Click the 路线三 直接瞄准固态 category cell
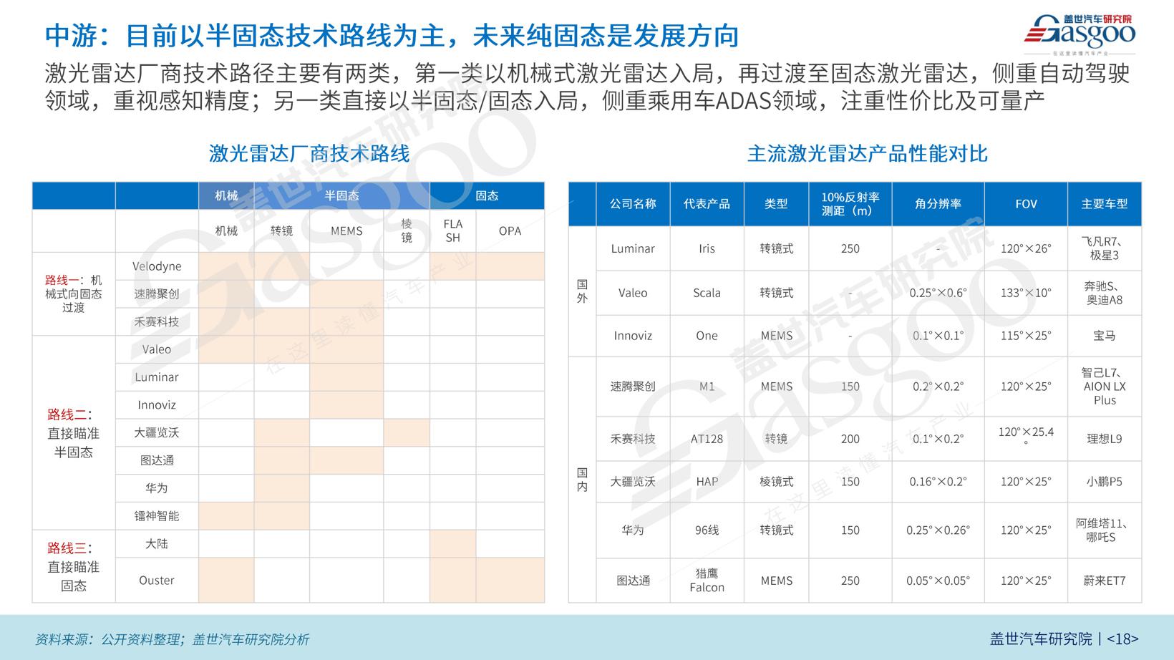This screenshot has width=1174, height=660. [73, 566]
